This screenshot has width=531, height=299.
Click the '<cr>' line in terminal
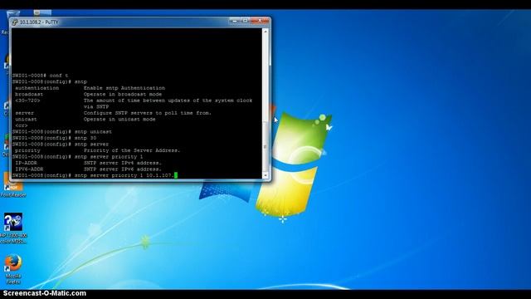(22, 125)
